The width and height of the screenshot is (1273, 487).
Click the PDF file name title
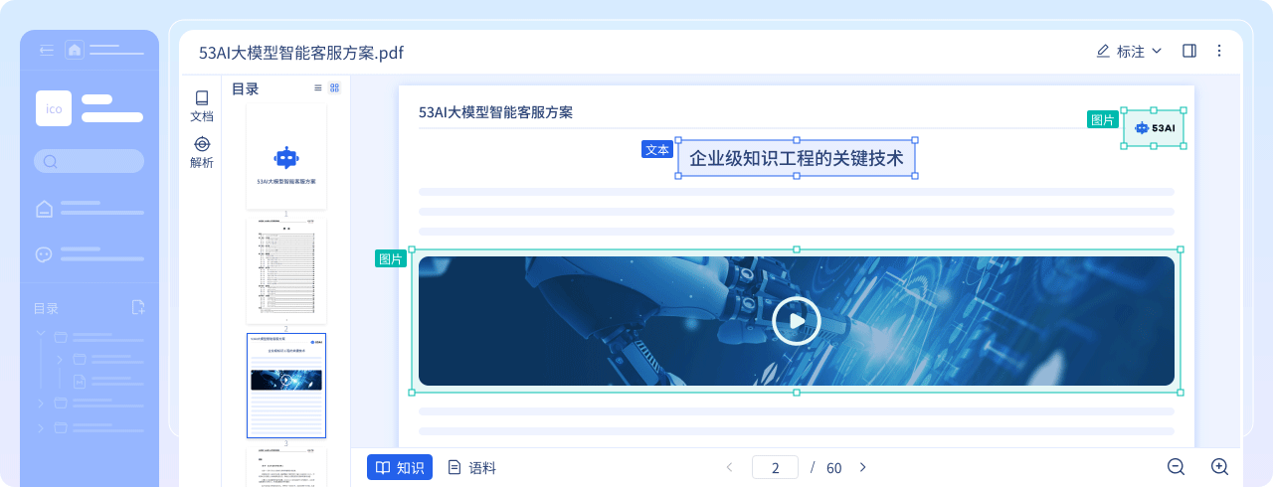[301, 53]
